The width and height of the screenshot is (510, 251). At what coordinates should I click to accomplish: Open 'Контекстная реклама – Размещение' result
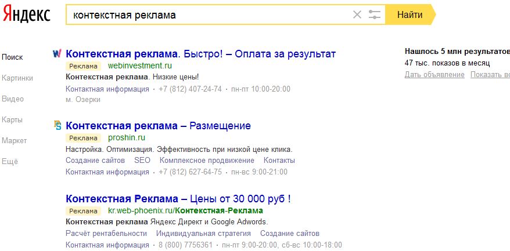pyautogui.click(x=159, y=126)
